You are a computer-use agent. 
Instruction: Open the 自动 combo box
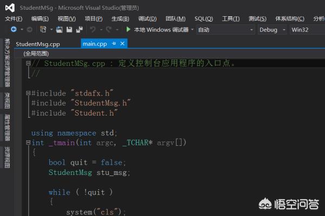point(225,30)
